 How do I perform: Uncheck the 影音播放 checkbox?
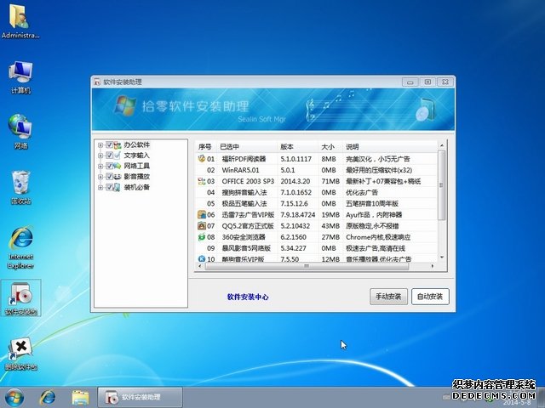click(109, 177)
